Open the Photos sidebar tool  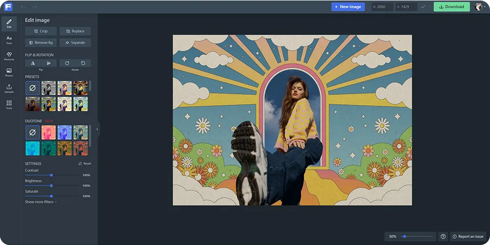coord(9,72)
